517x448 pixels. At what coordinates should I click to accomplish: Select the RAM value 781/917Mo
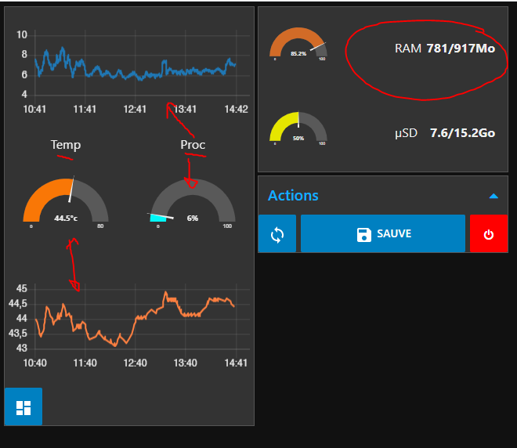(461, 49)
